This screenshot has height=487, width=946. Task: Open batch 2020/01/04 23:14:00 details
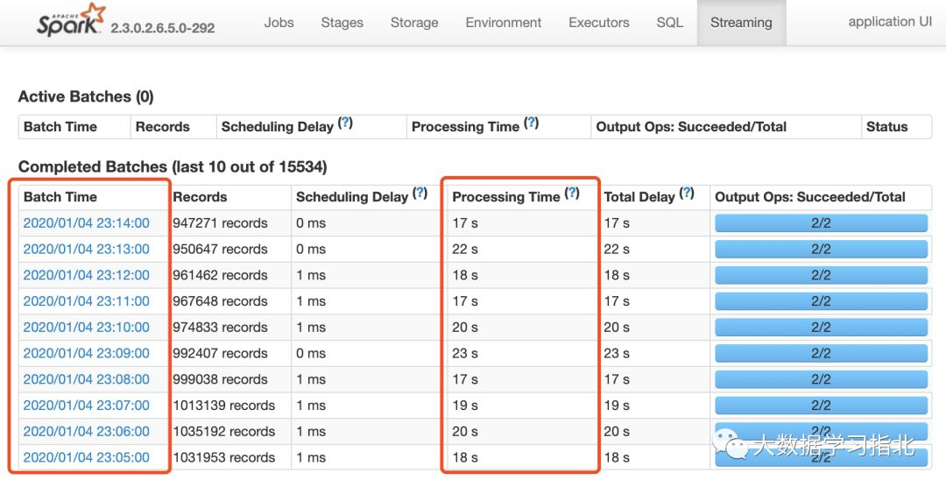pyautogui.click(x=87, y=223)
